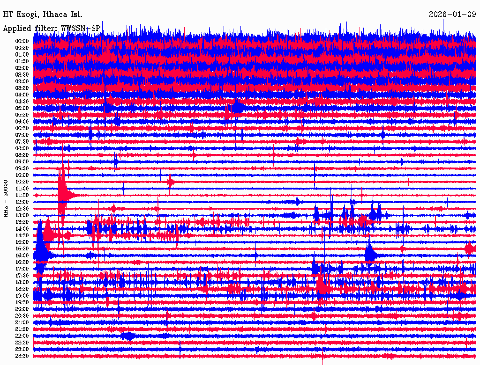Select the 00:00 time label
Viewport: 480px width, 365px height.
point(22,41)
